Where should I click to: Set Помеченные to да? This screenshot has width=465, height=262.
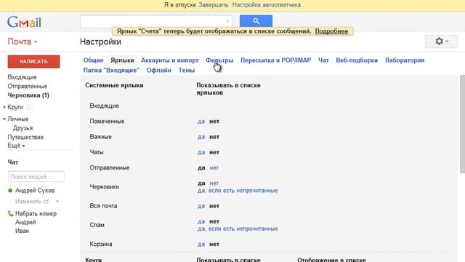[x=201, y=122]
